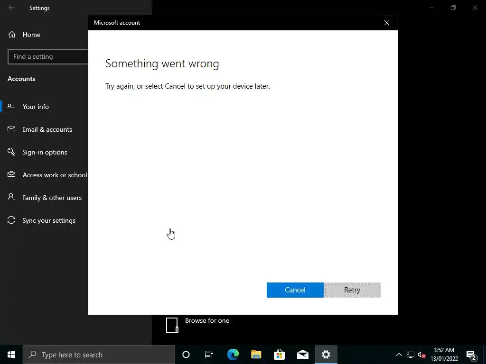Open the notification center icon
The width and height of the screenshot is (486, 364).
tap(471, 355)
